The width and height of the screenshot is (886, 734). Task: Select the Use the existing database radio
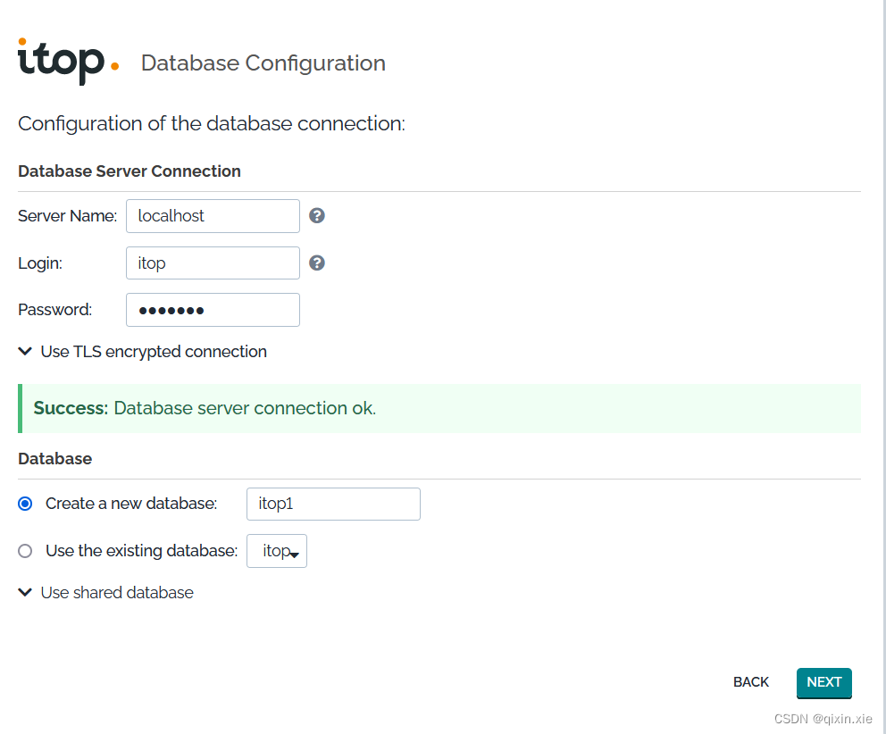click(25, 551)
